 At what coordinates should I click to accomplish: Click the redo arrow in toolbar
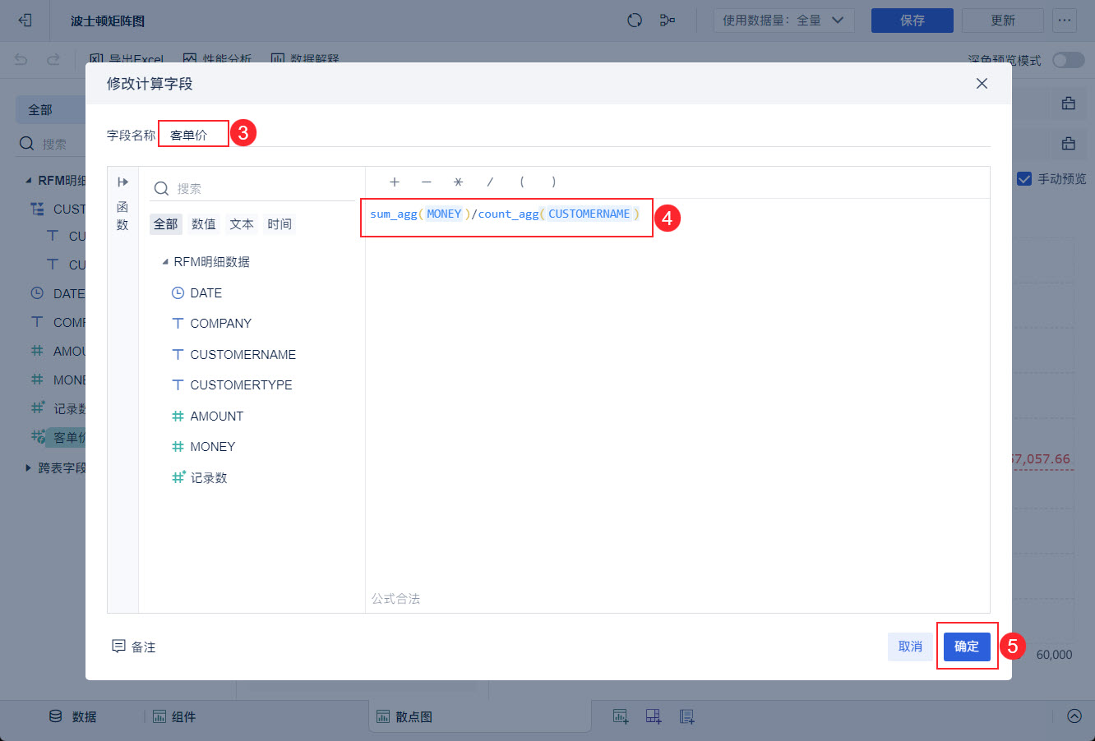click(x=53, y=59)
